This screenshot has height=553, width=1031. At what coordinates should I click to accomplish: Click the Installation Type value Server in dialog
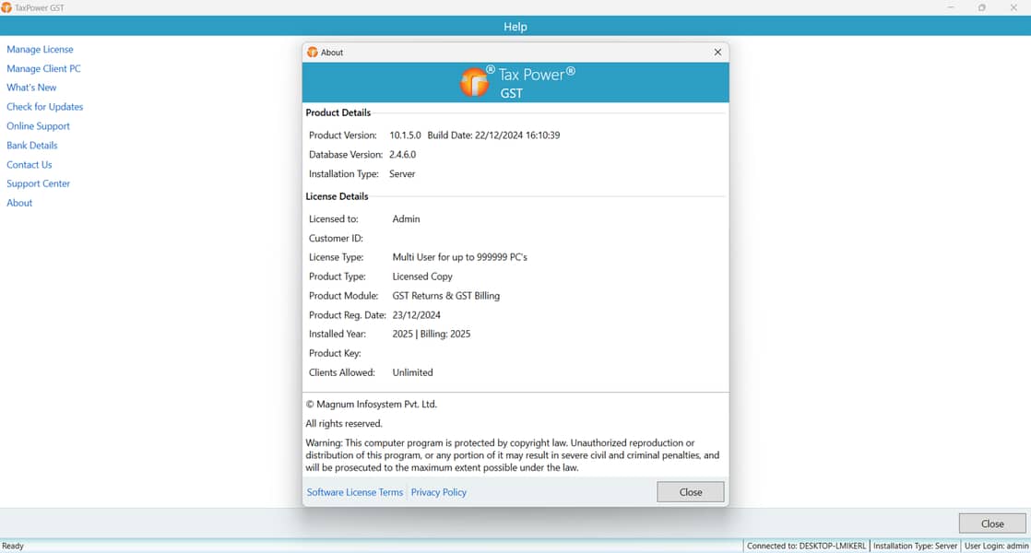point(402,174)
